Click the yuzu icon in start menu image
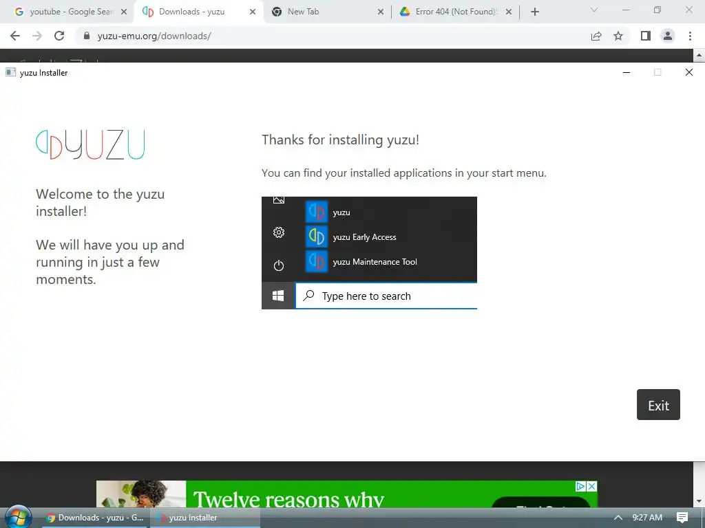The width and height of the screenshot is (705, 528). (x=317, y=212)
